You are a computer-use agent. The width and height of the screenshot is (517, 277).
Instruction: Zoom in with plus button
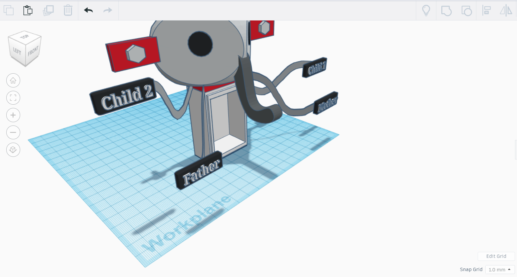(13, 115)
